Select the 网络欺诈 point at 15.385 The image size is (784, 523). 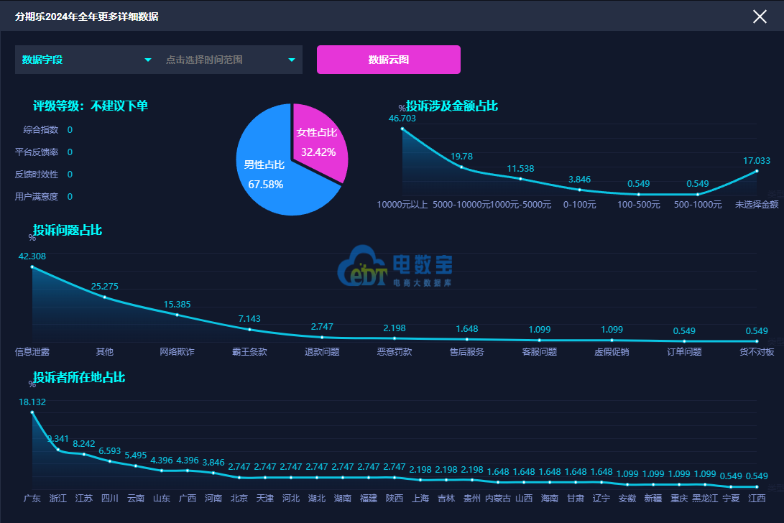177,315
